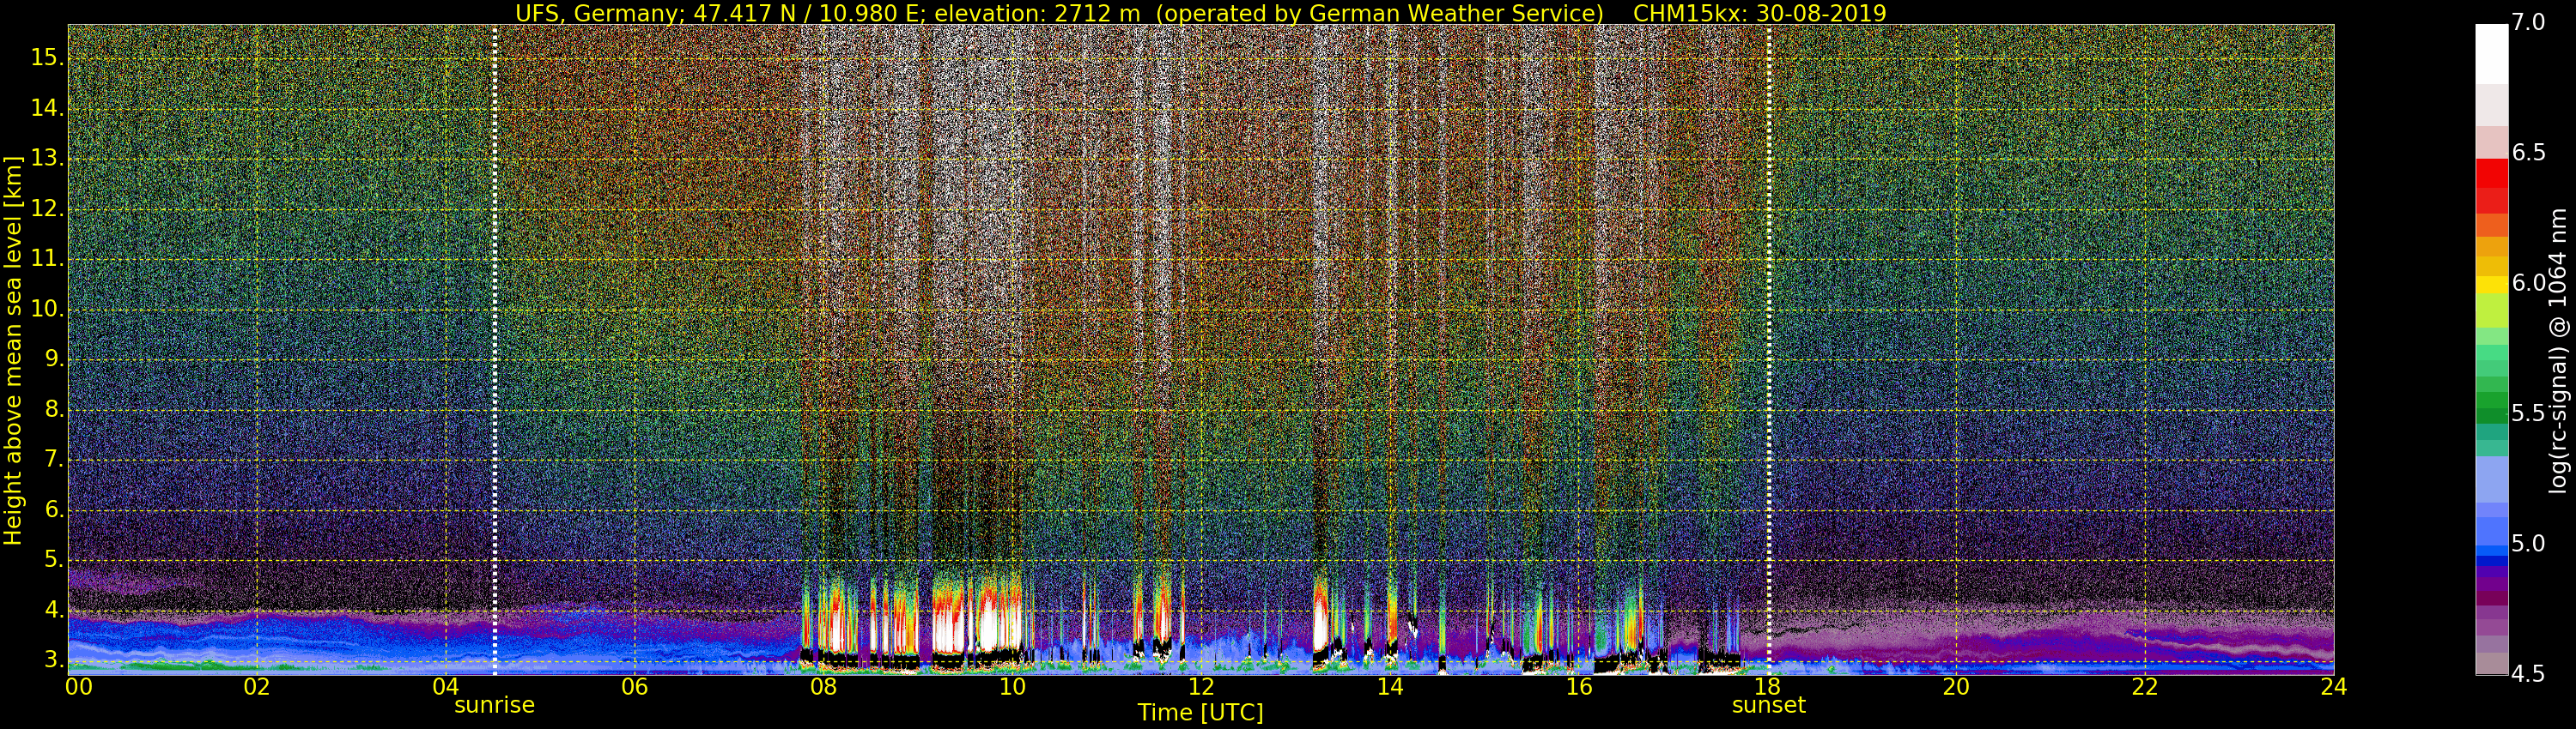Click the time axis tick "20"

coord(1956,687)
